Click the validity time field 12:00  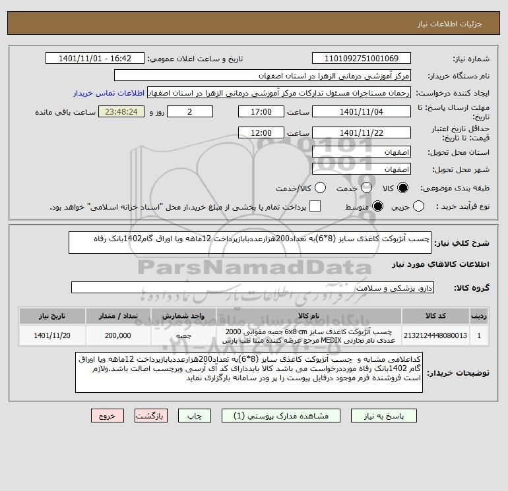261,132
